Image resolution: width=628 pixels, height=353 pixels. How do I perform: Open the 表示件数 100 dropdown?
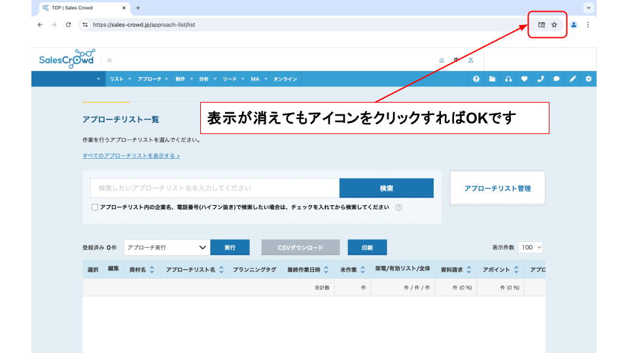click(531, 248)
